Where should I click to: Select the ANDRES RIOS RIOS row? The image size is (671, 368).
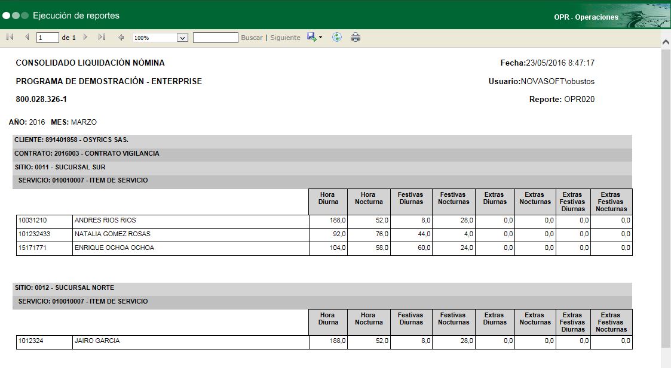click(x=105, y=221)
